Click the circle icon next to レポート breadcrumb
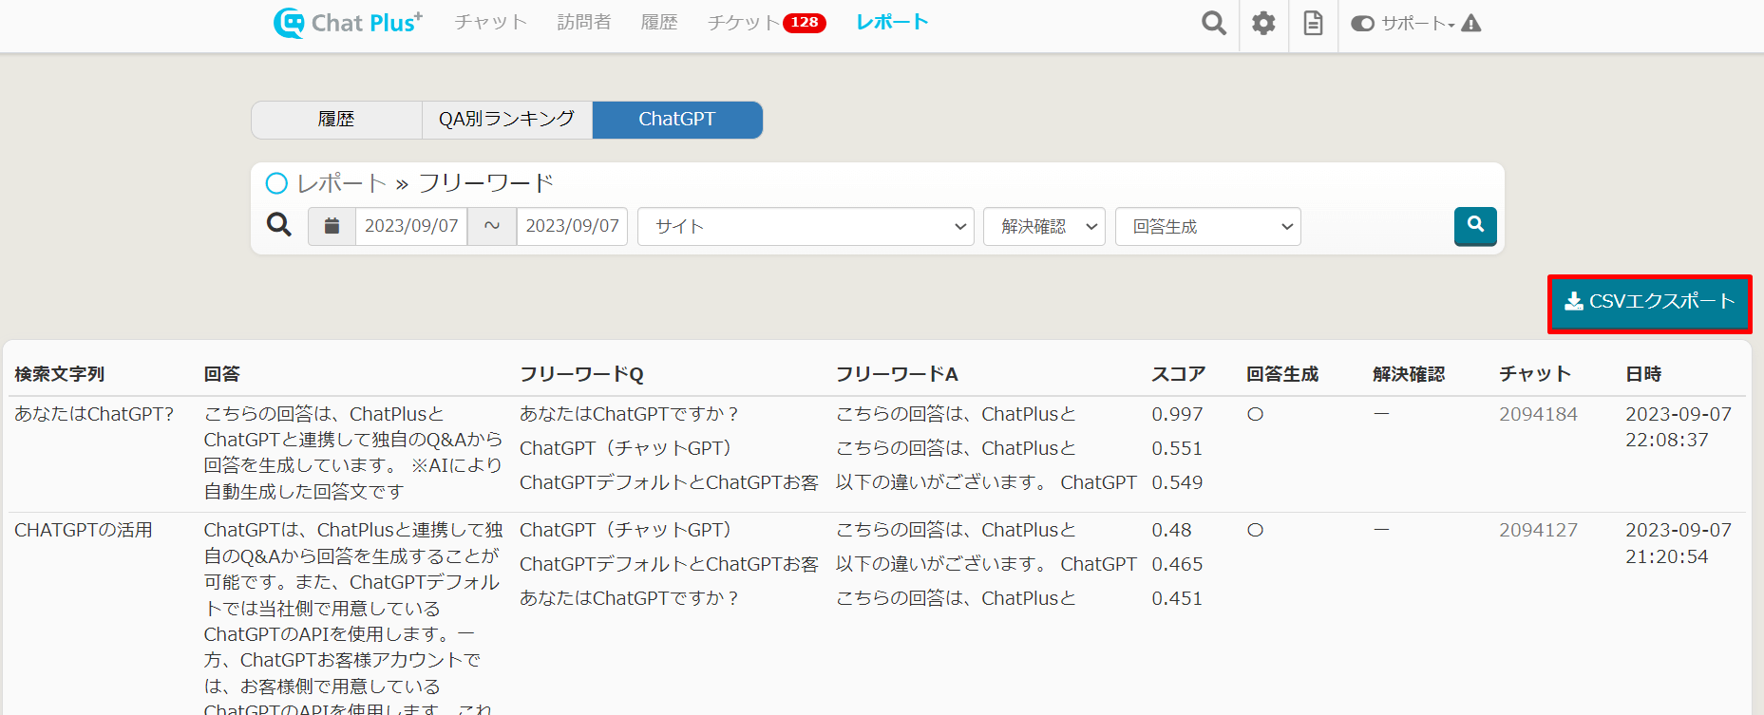 (276, 182)
